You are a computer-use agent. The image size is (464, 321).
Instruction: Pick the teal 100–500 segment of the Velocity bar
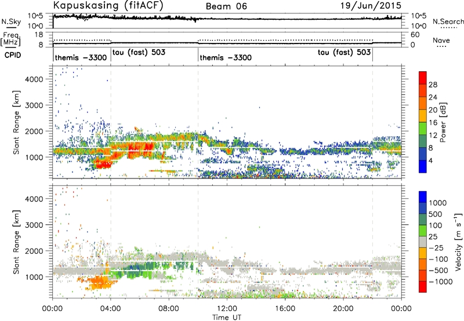(x=423, y=220)
